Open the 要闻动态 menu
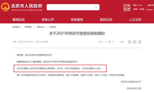 (18, 20)
